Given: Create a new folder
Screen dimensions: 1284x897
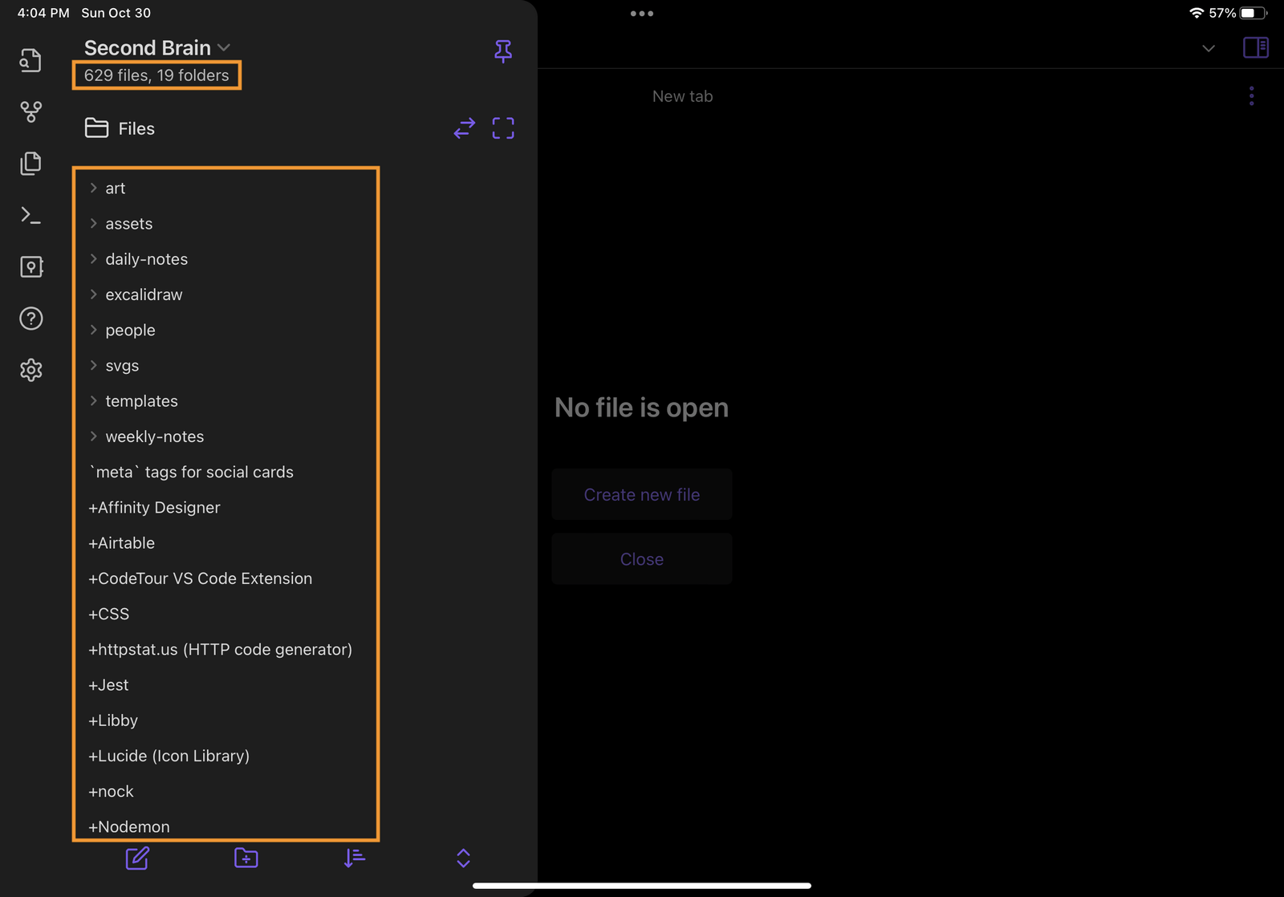Looking at the screenshot, I should click(246, 858).
